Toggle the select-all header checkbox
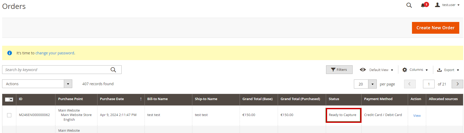Viewport: 464px width, 133px height. (7, 99)
